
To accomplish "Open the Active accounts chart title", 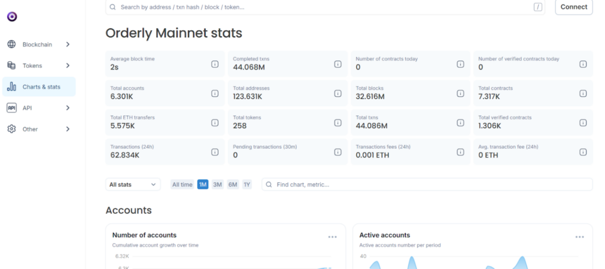I will 385,235.
